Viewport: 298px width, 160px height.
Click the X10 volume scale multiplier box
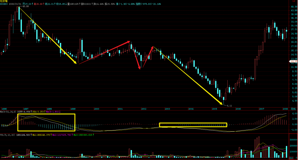(291, 158)
